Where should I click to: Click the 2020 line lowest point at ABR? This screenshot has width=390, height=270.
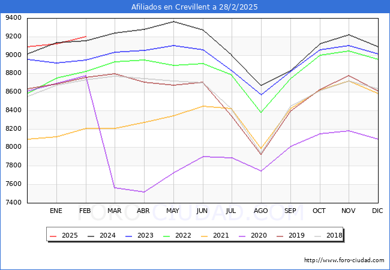144,192
